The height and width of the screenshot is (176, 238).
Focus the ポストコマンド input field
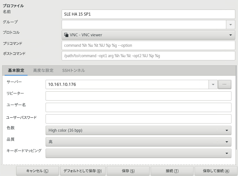tap(148, 56)
